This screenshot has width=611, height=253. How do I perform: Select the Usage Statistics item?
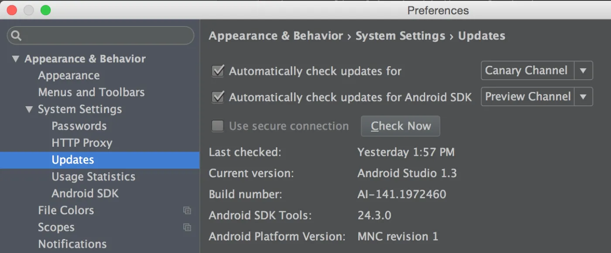93,177
